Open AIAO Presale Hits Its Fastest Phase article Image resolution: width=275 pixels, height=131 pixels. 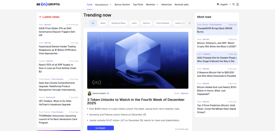[x=217, y=59]
